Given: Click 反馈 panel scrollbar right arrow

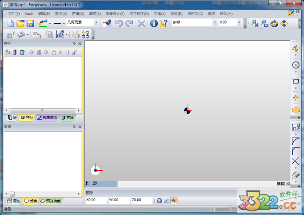Looking at the screenshot, I should click(x=79, y=194).
